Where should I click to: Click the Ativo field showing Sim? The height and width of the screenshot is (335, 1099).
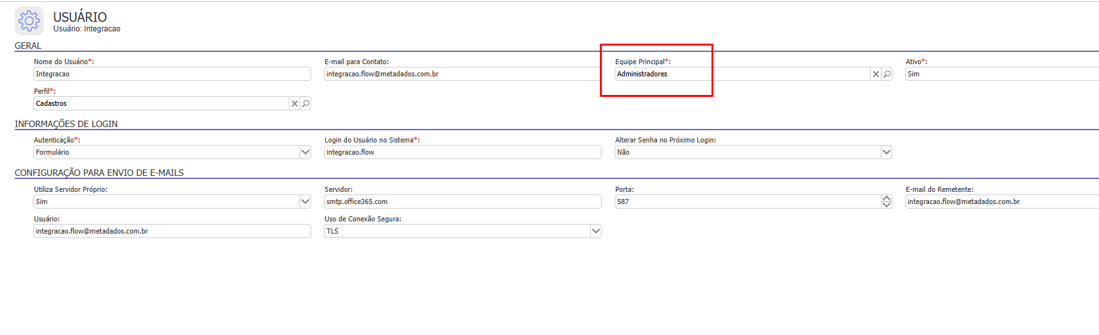tap(1002, 74)
